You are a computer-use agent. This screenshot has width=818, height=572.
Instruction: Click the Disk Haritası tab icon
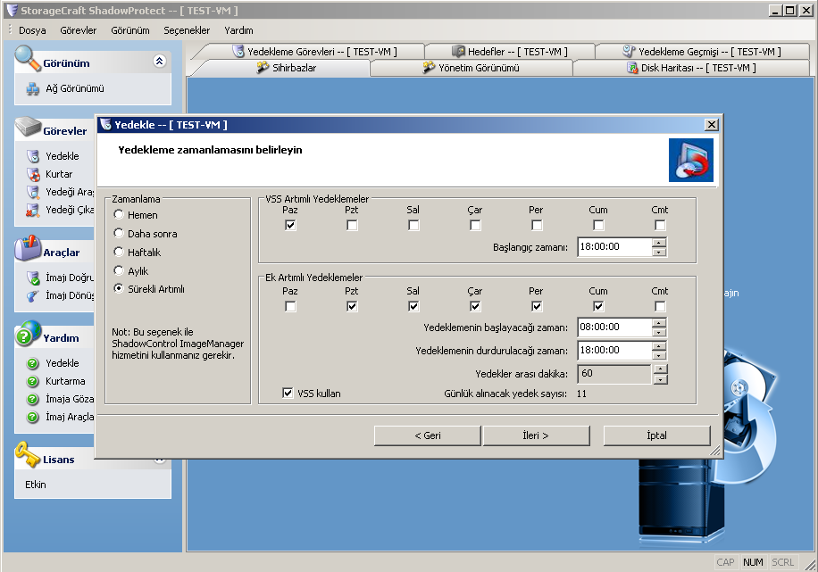point(632,68)
